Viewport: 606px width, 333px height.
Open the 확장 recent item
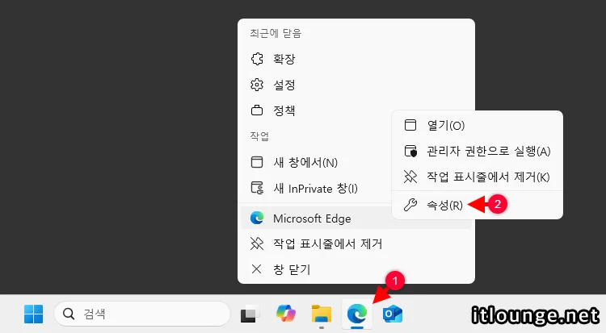[356, 59]
